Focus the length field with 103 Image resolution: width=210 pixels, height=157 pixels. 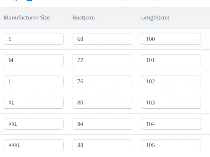(171, 103)
